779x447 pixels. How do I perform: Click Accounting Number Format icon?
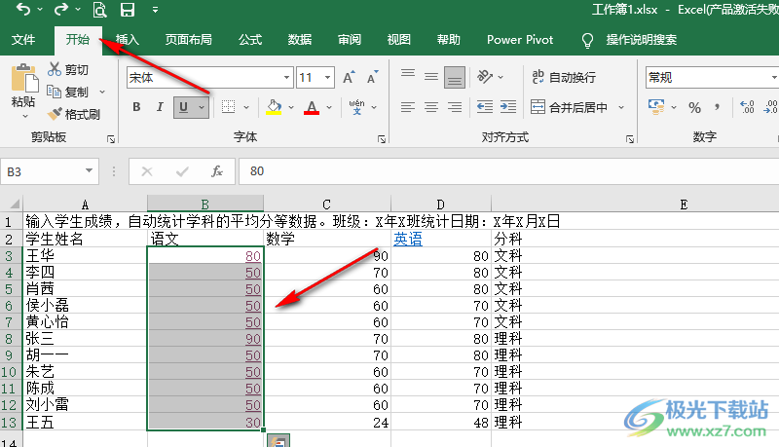click(x=656, y=107)
